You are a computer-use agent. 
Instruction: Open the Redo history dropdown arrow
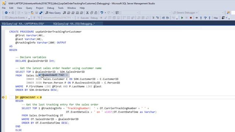point(112,13)
